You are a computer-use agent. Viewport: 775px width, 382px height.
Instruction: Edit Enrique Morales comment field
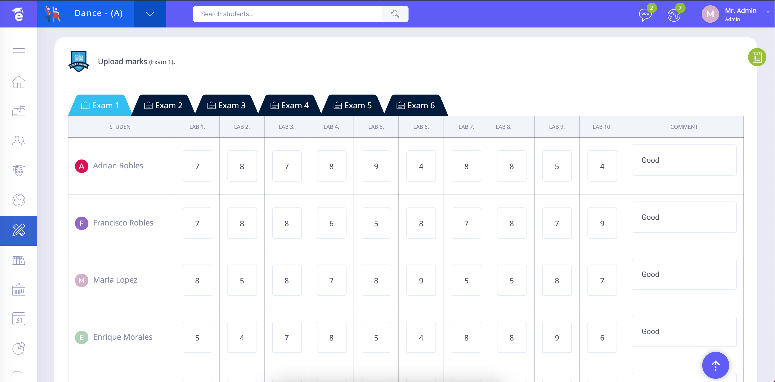(x=684, y=331)
